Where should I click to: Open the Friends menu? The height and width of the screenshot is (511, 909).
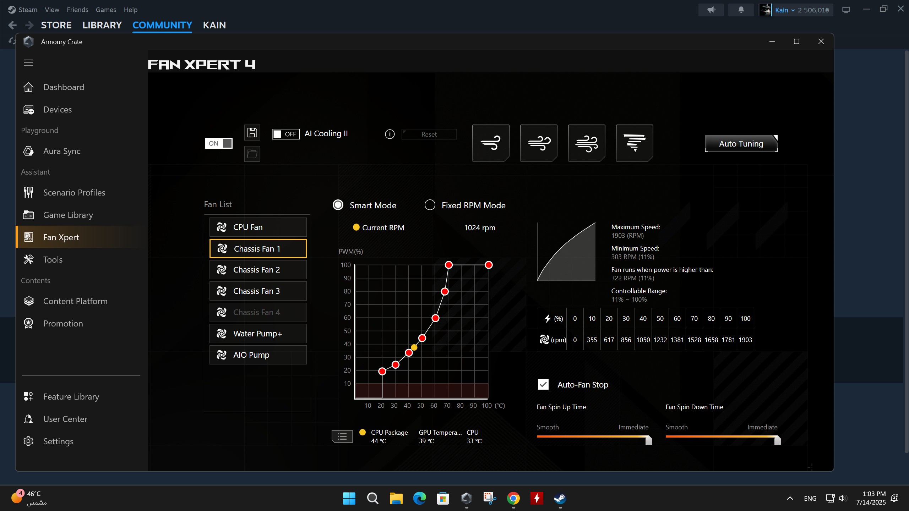coord(77,10)
